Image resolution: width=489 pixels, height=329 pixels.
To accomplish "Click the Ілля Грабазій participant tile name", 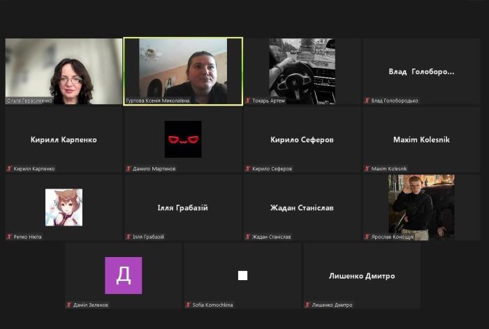I will click(182, 207).
